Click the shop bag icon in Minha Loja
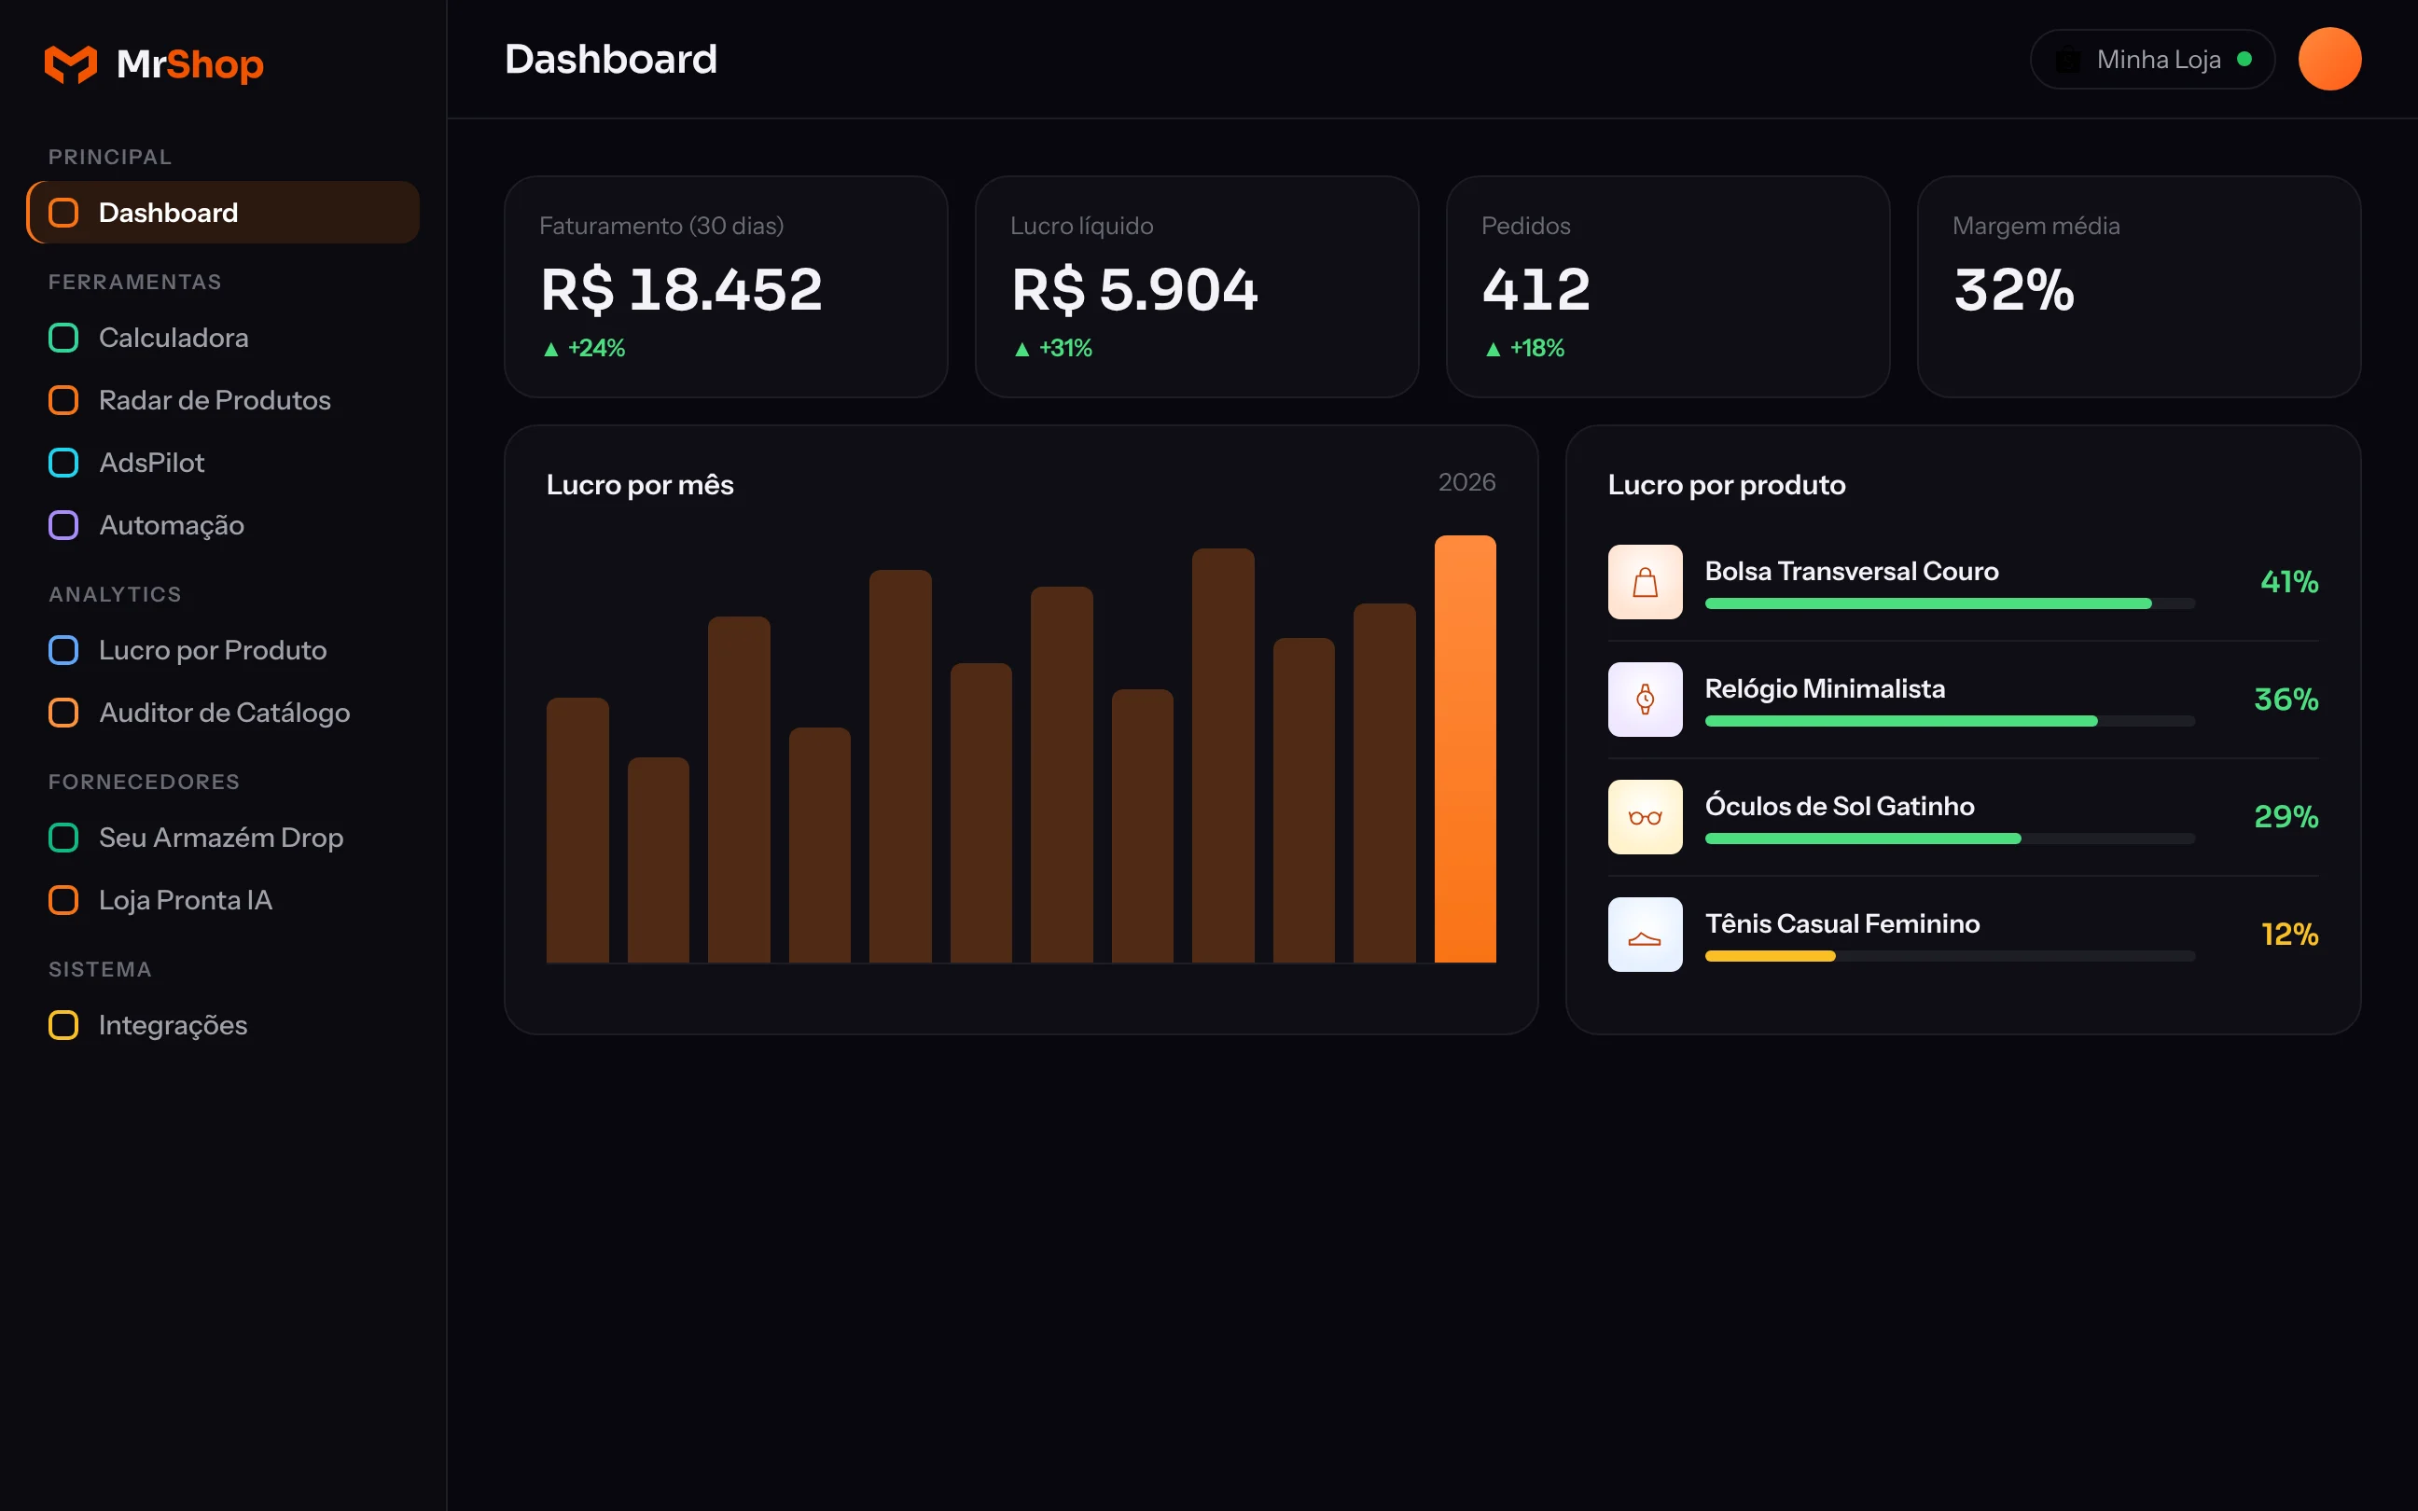 (2067, 60)
